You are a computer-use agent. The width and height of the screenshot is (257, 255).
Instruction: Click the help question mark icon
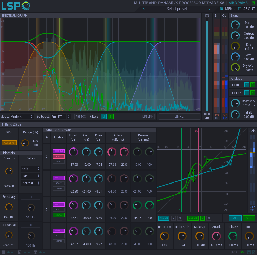(249, 252)
